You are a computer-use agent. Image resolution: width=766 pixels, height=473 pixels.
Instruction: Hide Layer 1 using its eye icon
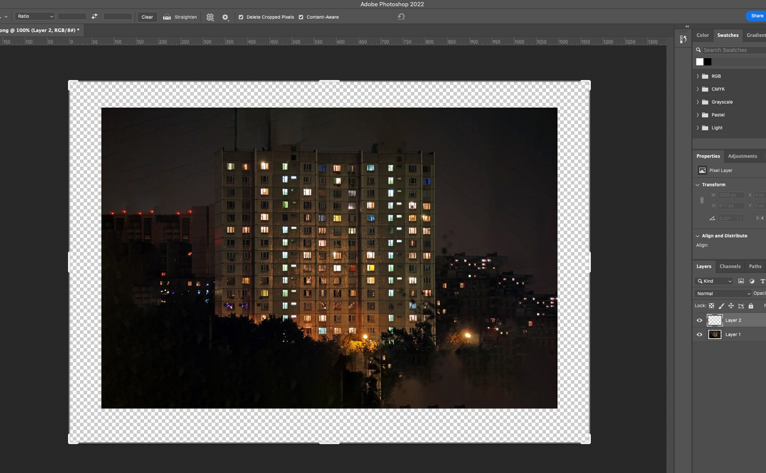[700, 335]
